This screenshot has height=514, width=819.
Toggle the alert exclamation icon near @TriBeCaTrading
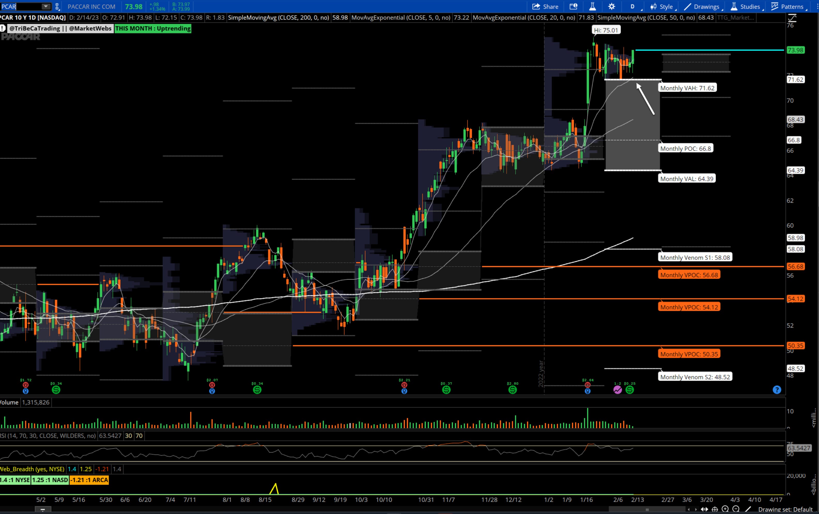pyautogui.click(x=3, y=28)
